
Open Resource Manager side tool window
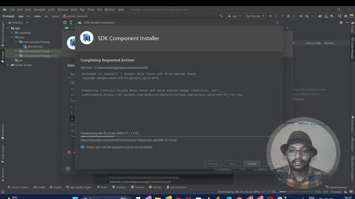pyautogui.click(x=3, y=34)
